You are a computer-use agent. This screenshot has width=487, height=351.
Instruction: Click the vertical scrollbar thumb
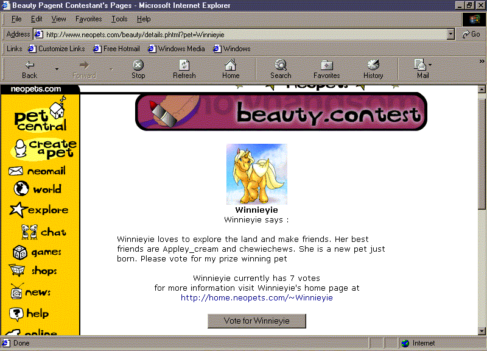(482, 154)
